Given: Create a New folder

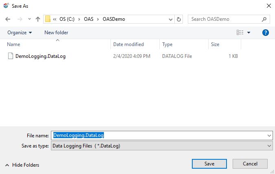Looking at the screenshot, I should 56,33.
